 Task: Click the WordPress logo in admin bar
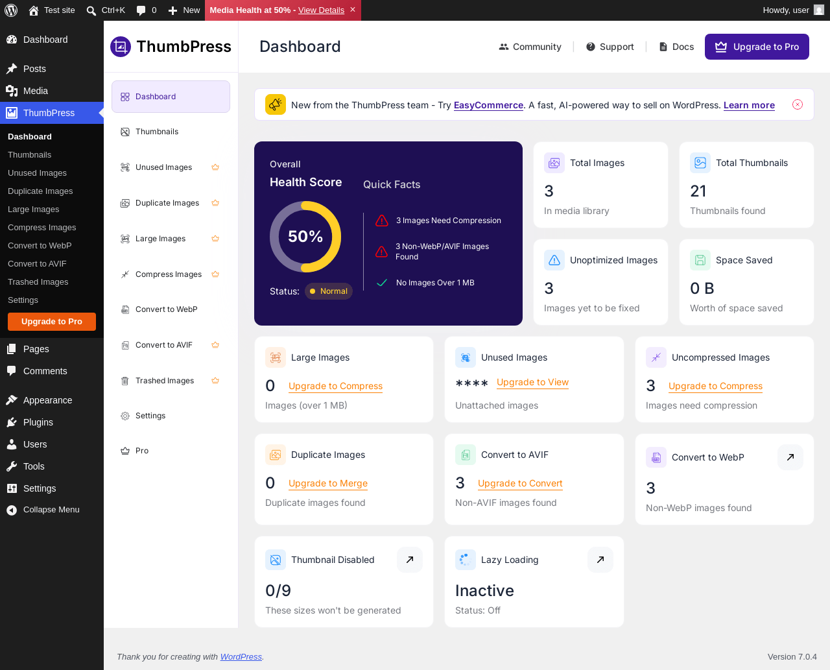coord(11,10)
